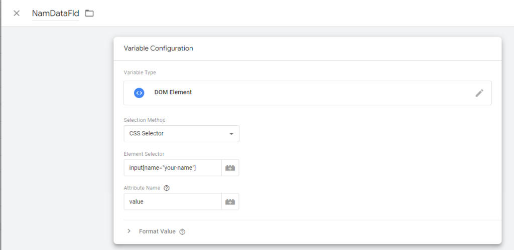This screenshot has width=514, height=250.
Task: Open the CSS Selector selection method dropdown
Action: [182, 134]
